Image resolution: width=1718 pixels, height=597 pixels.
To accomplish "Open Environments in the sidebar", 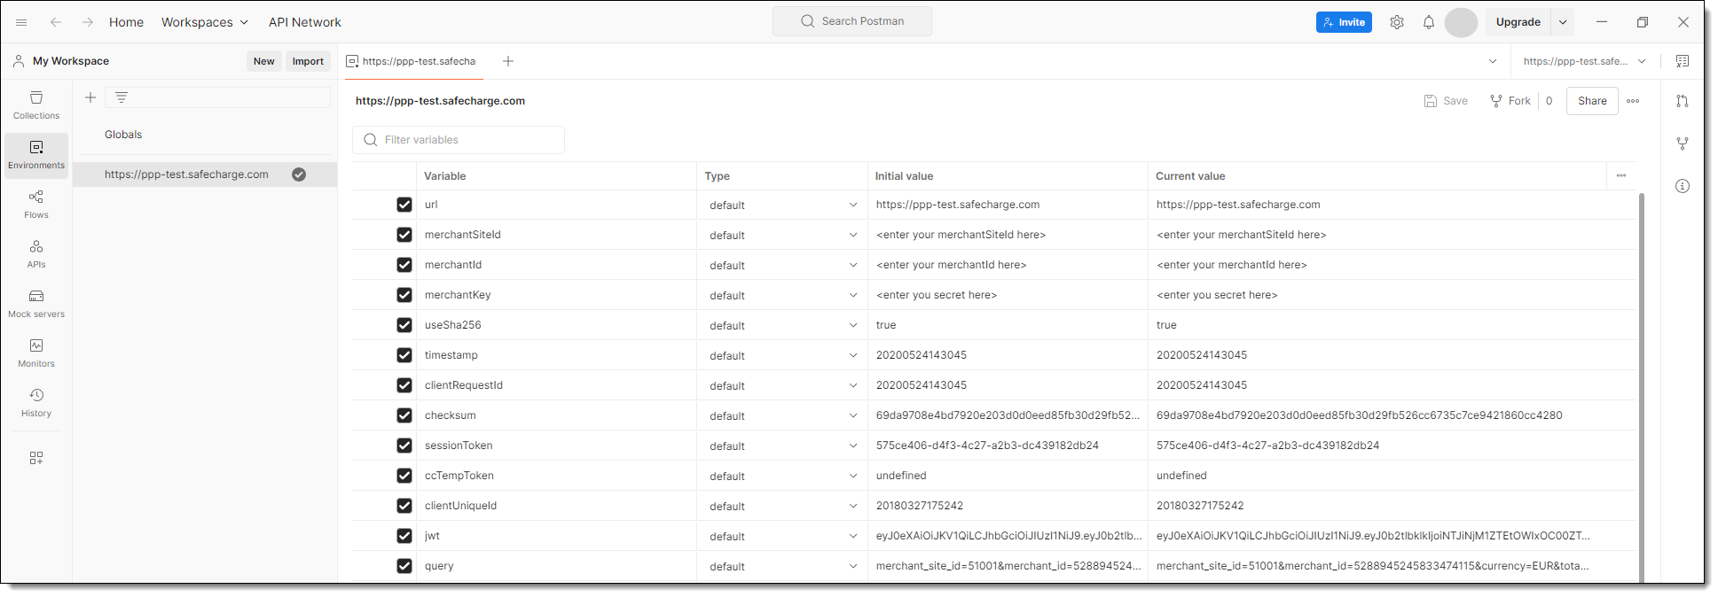I will pos(36,155).
